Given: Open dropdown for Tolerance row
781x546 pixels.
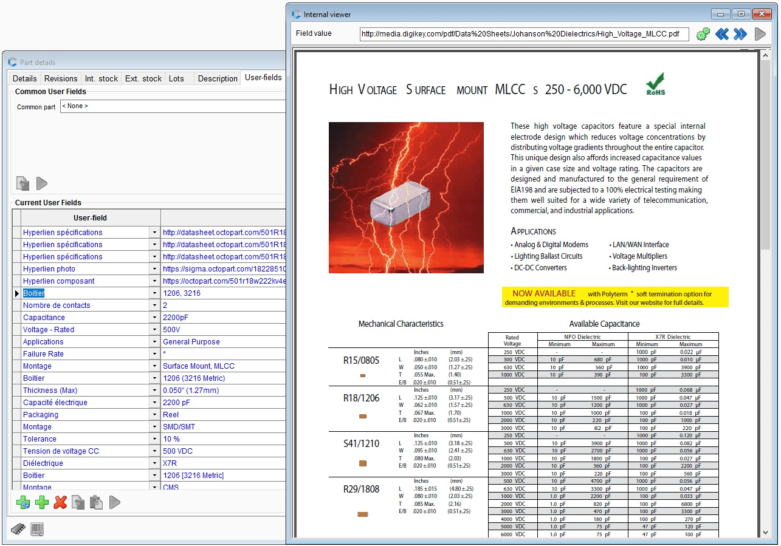Looking at the screenshot, I should pos(154,439).
